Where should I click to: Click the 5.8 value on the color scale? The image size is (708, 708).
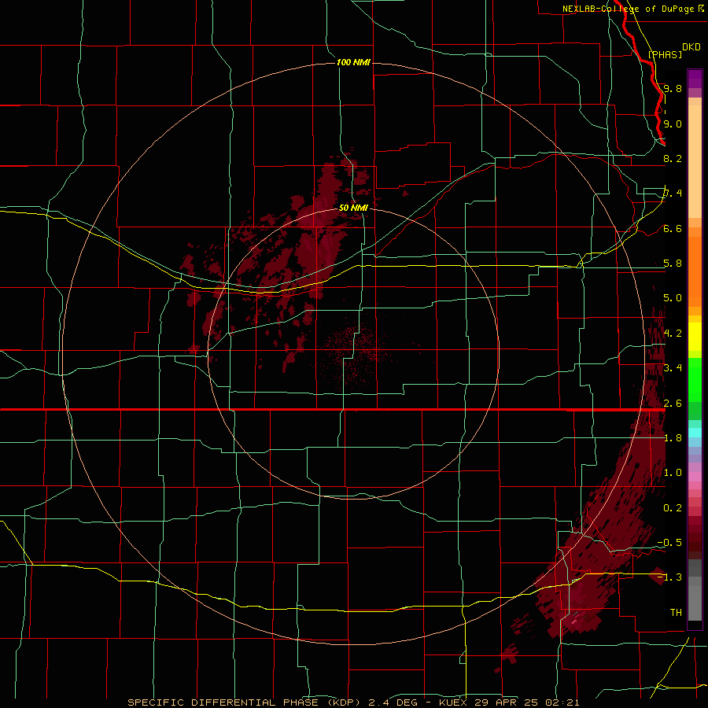[x=673, y=264]
